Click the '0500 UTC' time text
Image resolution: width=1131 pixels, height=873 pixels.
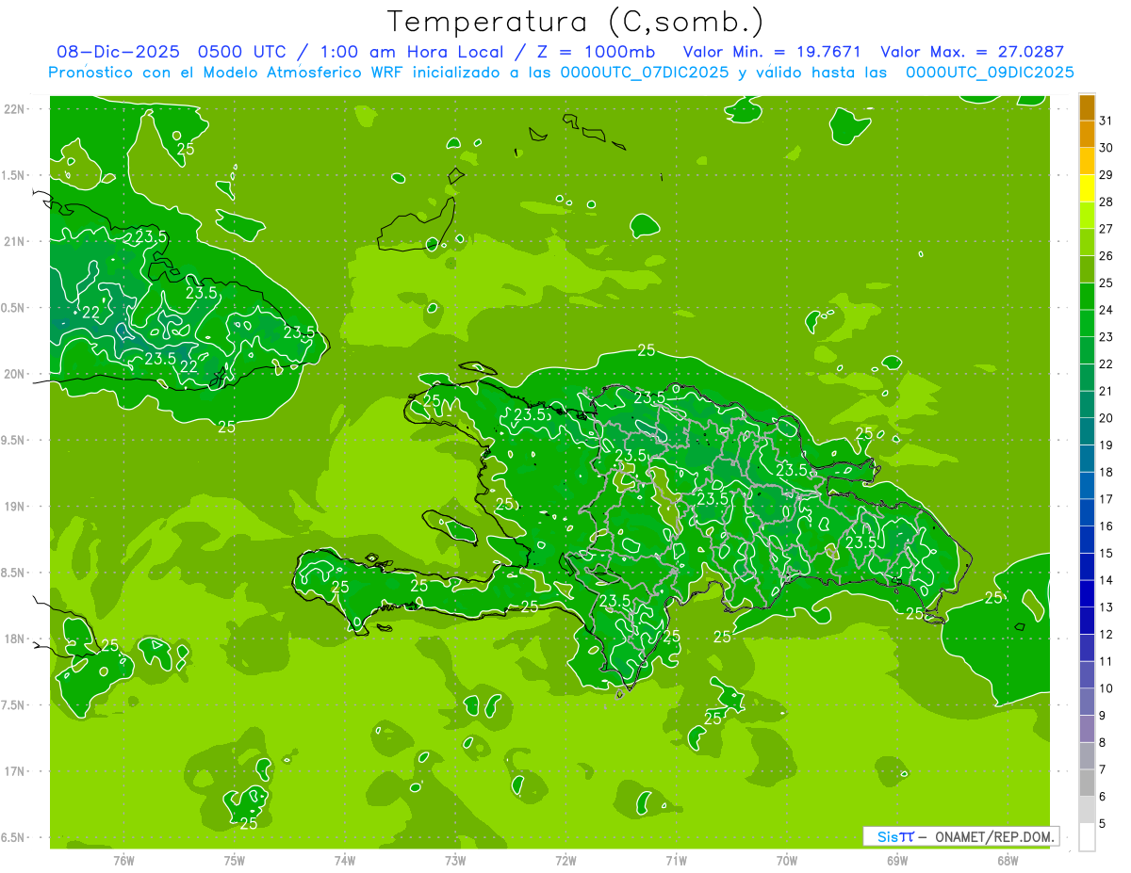coord(240,53)
